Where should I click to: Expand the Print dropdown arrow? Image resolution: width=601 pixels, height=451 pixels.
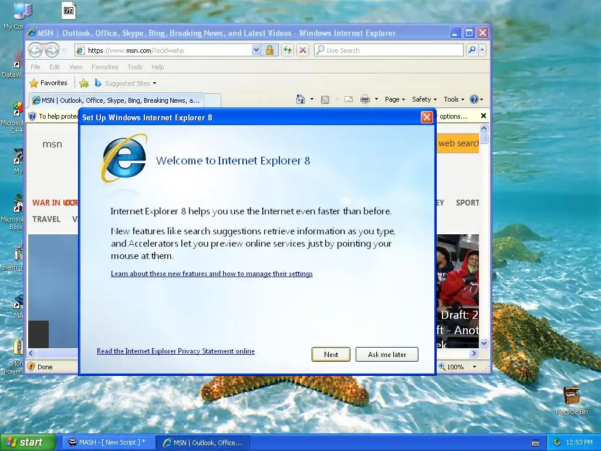(376, 99)
